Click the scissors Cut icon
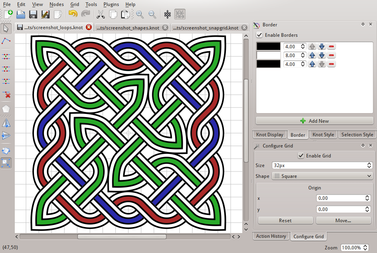 [101, 14]
